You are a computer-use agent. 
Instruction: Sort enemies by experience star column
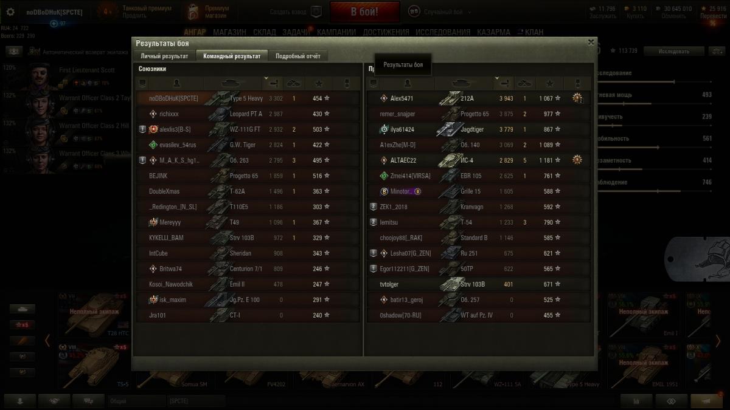549,83
